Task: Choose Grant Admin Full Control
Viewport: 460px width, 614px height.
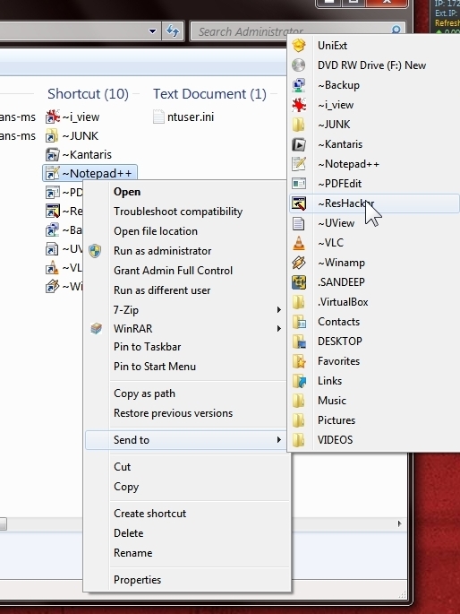Action: [173, 271]
